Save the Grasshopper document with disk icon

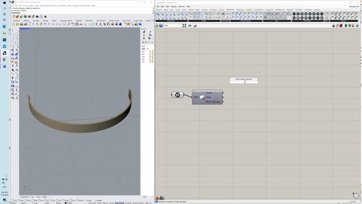pyautogui.click(x=161, y=25)
